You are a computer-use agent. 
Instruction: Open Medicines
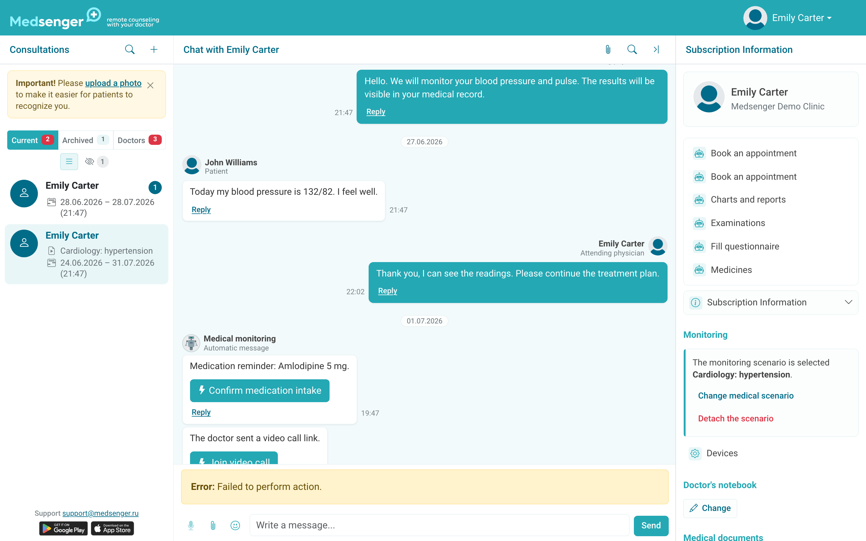pos(731,270)
